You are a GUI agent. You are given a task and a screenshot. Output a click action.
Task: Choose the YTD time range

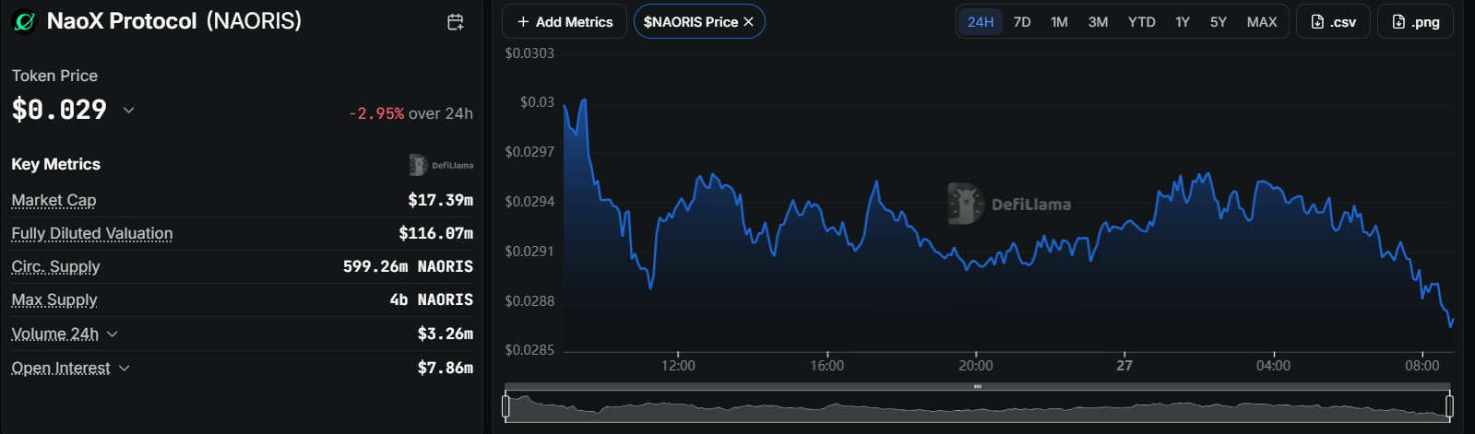coord(1141,21)
